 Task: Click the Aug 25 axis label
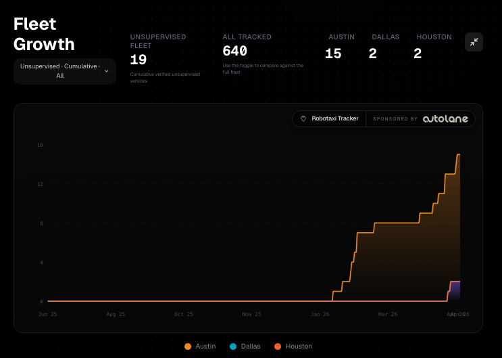click(116, 314)
